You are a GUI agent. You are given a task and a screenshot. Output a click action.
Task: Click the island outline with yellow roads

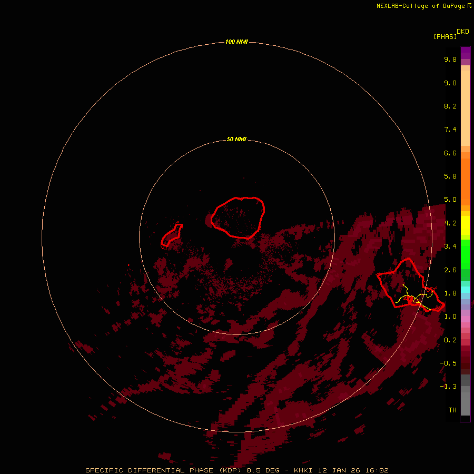pyautogui.click(x=410, y=285)
